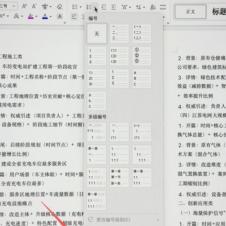
Task: Choose multilevel 第一章标题1 1.1.标题2 style
Action: [97, 201]
